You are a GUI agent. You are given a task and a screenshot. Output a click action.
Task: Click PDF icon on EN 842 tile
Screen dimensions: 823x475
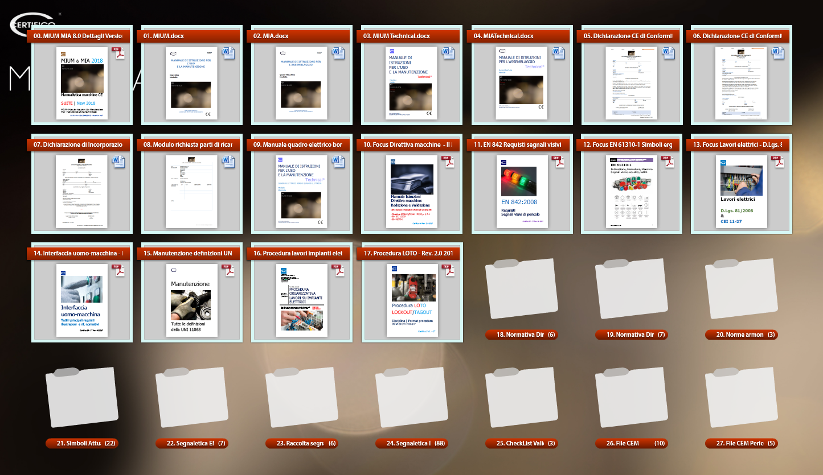pyautogui.click(x=558, y=162)
